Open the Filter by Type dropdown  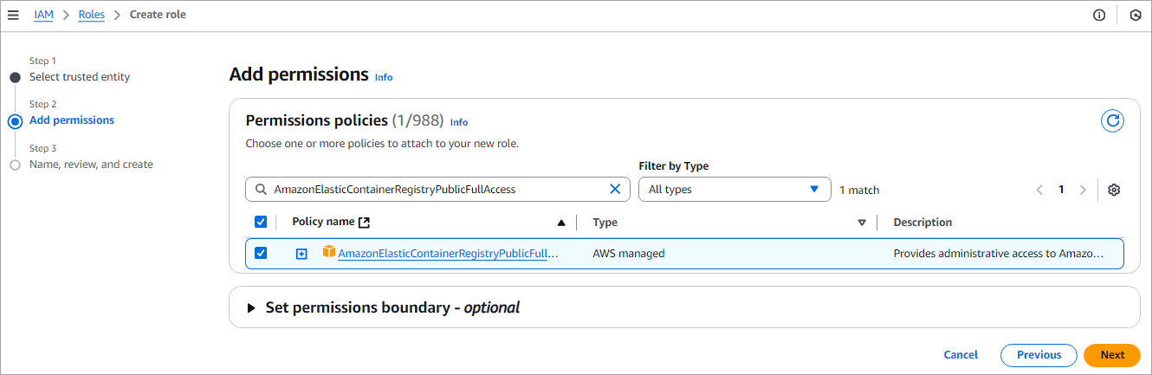tap(734, 190)
